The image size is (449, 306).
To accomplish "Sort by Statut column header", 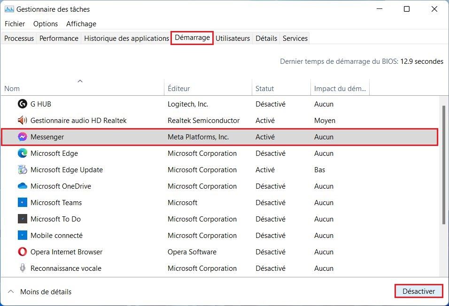I will (x=264, y=89).
